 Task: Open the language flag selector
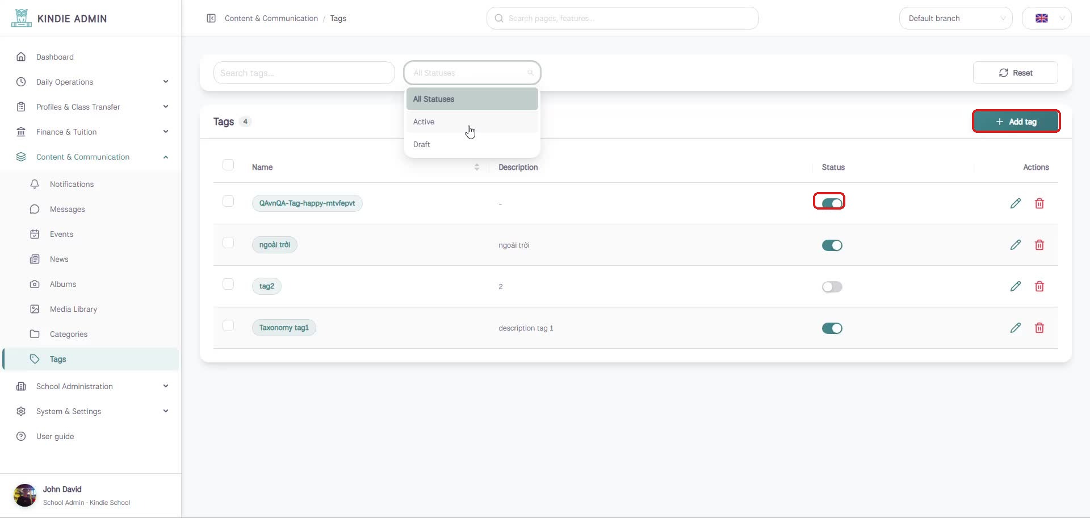click(x=1046, y=18)
